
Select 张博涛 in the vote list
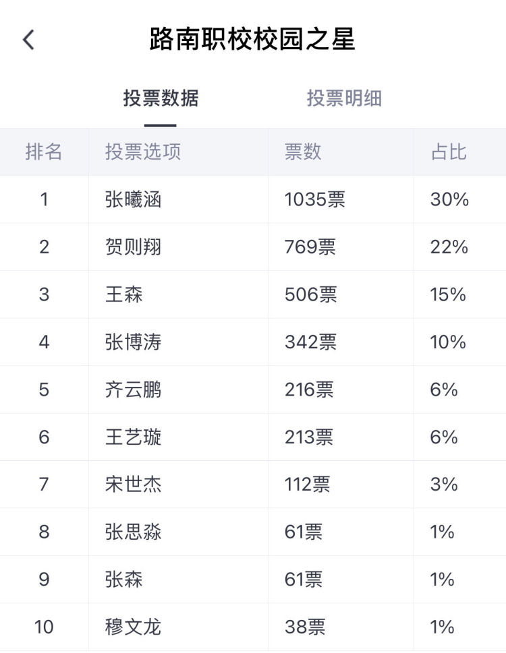[134, 342]
